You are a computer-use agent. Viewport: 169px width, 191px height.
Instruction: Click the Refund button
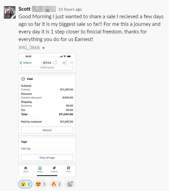pyautogui.click(x=47, y=130)
